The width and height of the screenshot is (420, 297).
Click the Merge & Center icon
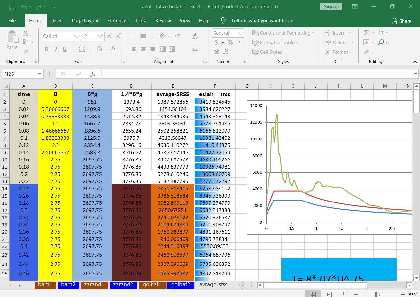click(195, 49)
